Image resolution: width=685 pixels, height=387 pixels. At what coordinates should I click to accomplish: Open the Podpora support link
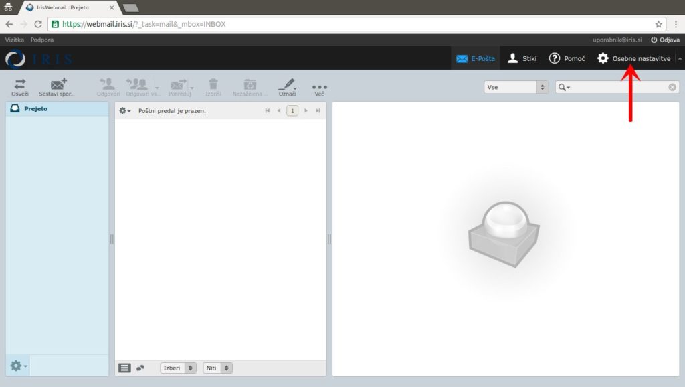click(42, 40)
